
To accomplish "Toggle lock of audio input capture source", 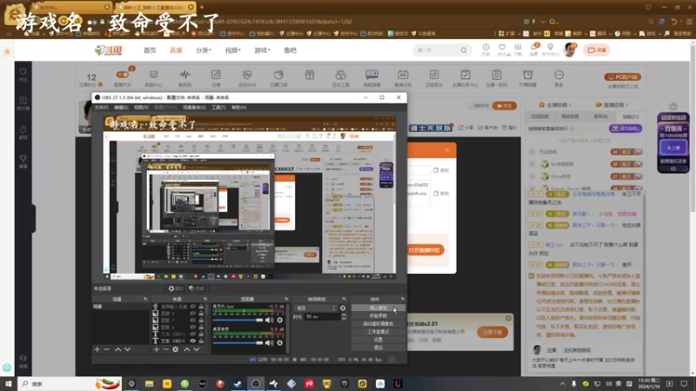I will 201,307.
